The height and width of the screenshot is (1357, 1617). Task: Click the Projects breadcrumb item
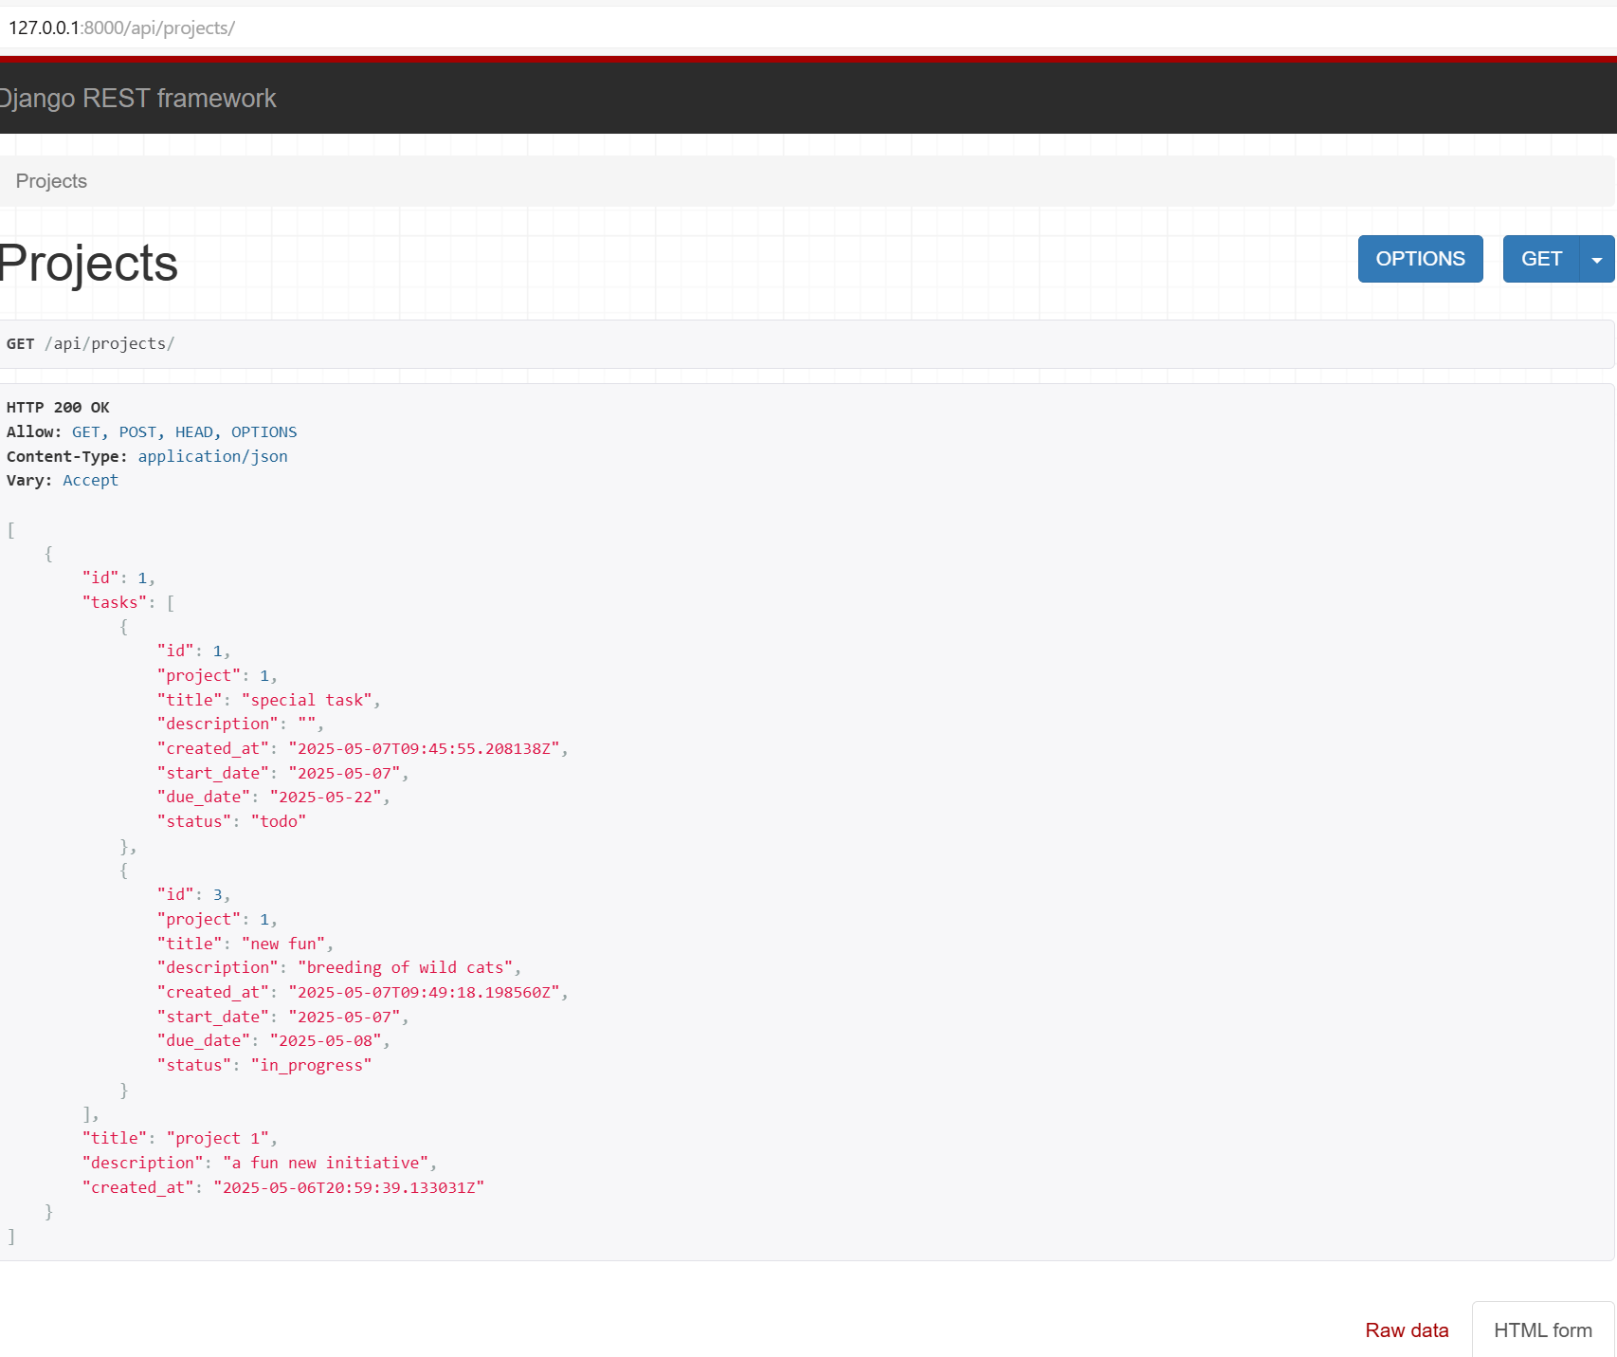point(51,181)
